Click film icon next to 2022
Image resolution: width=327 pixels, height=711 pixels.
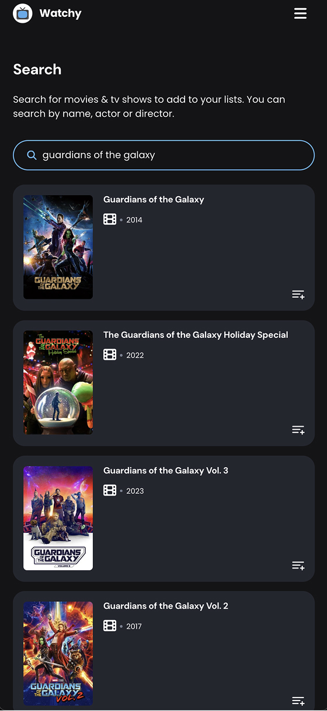tap(110, 355)
